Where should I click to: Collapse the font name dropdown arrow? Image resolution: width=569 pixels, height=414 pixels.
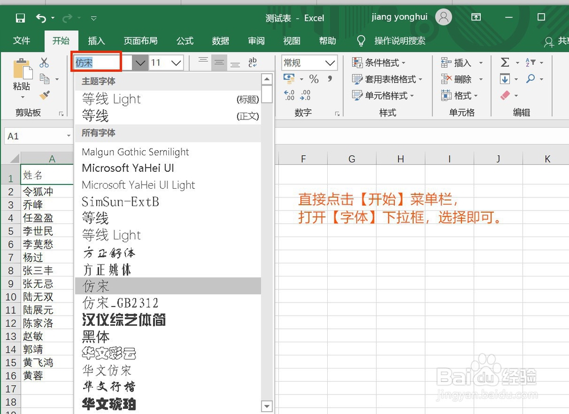(x=140, y=63)
